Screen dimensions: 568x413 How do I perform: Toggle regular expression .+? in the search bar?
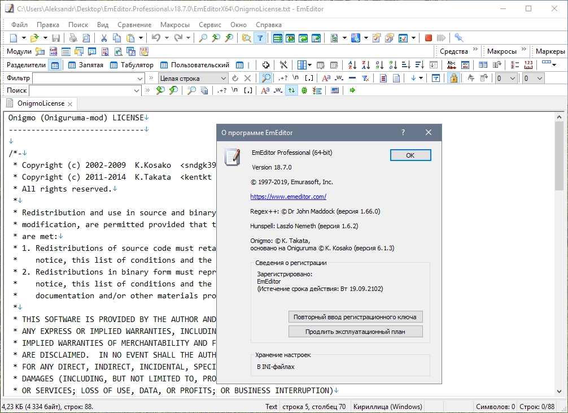222,90
